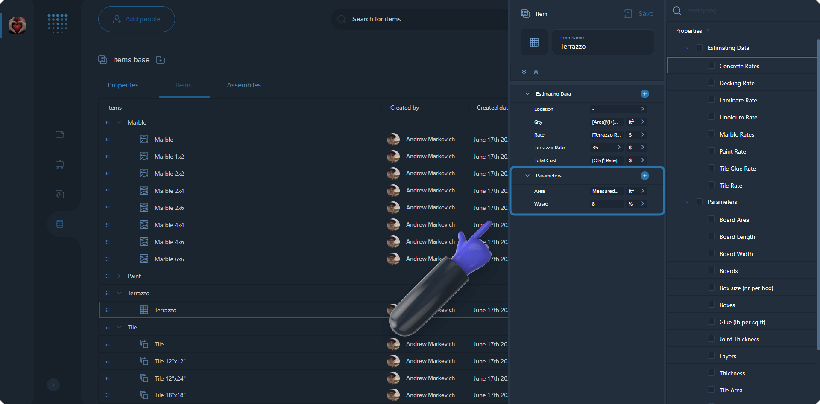820x404 pixels.
Task: Check the Decking Rate checkbox
Action: (x=711, y=83)
